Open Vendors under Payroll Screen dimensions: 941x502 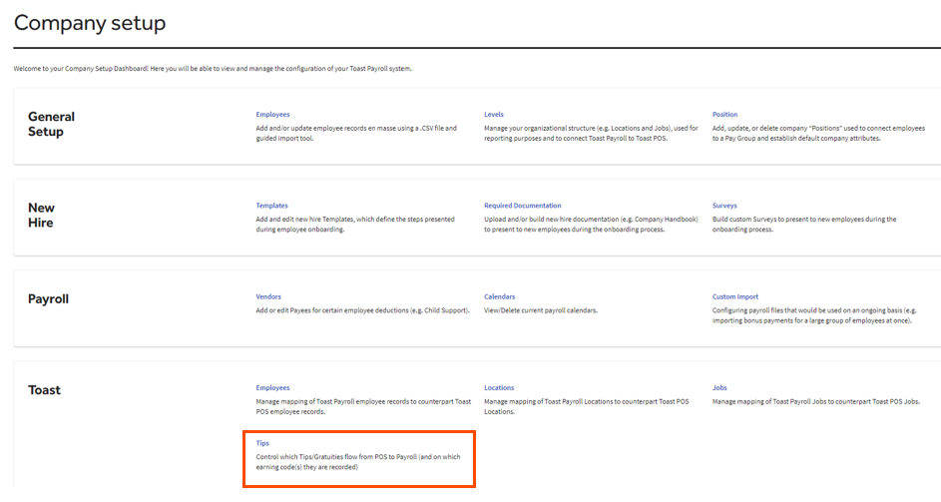[268, 296]
